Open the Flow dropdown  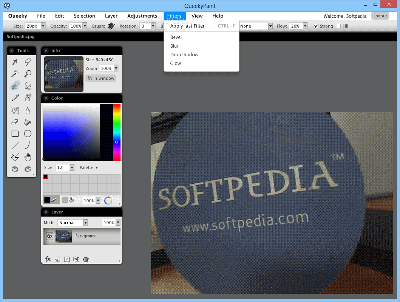click(x=305, y=26)
